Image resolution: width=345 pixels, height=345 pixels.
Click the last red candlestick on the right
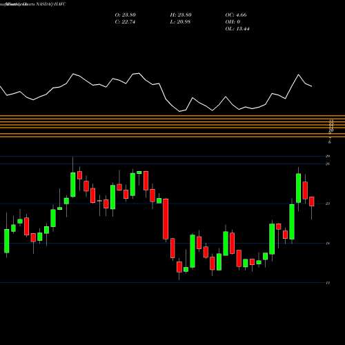click(312, 201)
